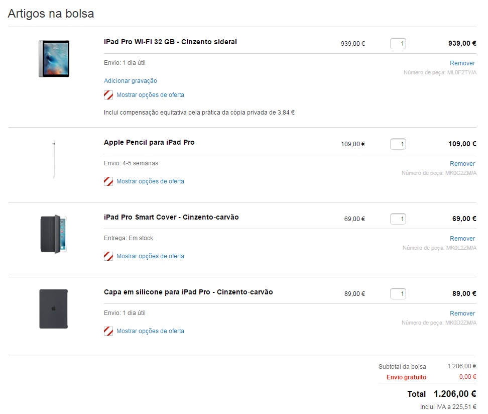The width and height of the screenshot is (488, 414).
Task: Expand gift options for Capa em silicone
Action: click(x=150, y=331)
